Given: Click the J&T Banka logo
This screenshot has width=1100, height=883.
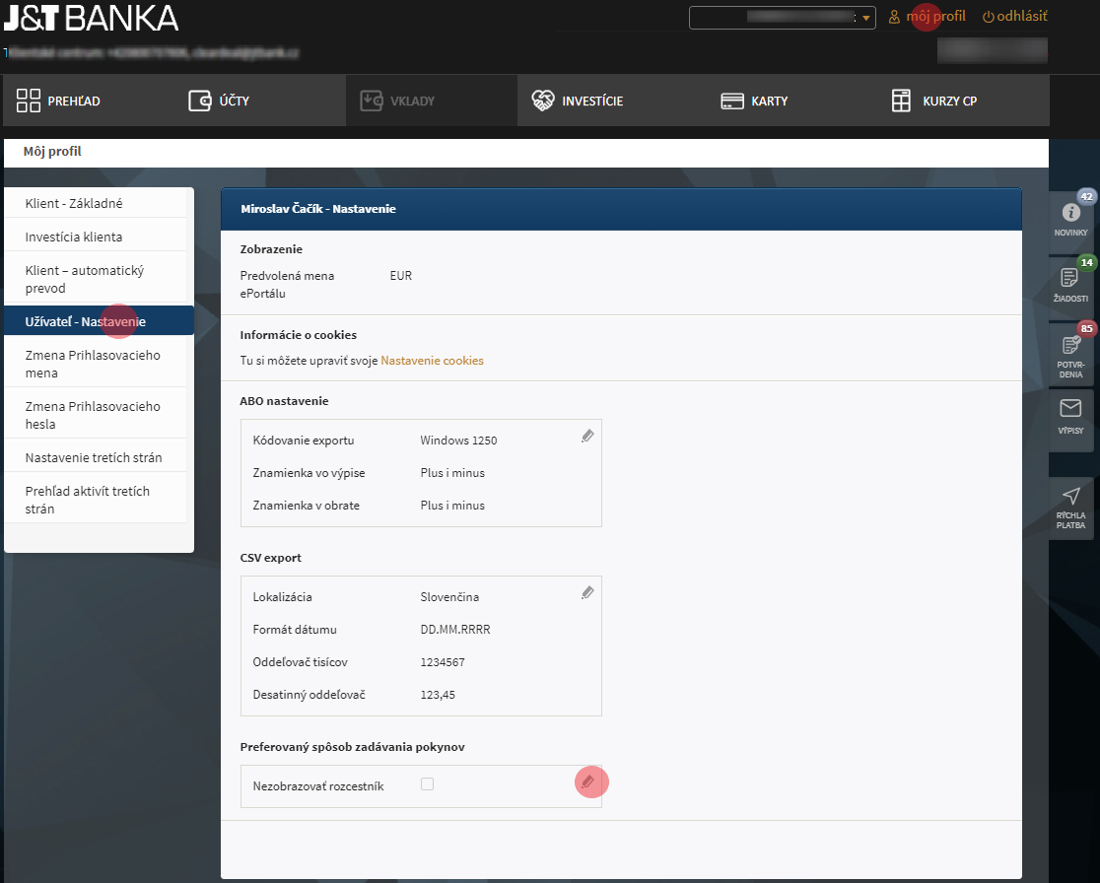Looking at the screenshot, I should [91, 18].
